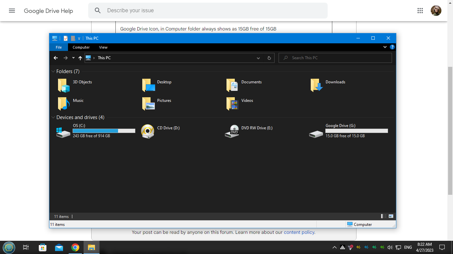Open Mail app from taskbar

[59, 247]
